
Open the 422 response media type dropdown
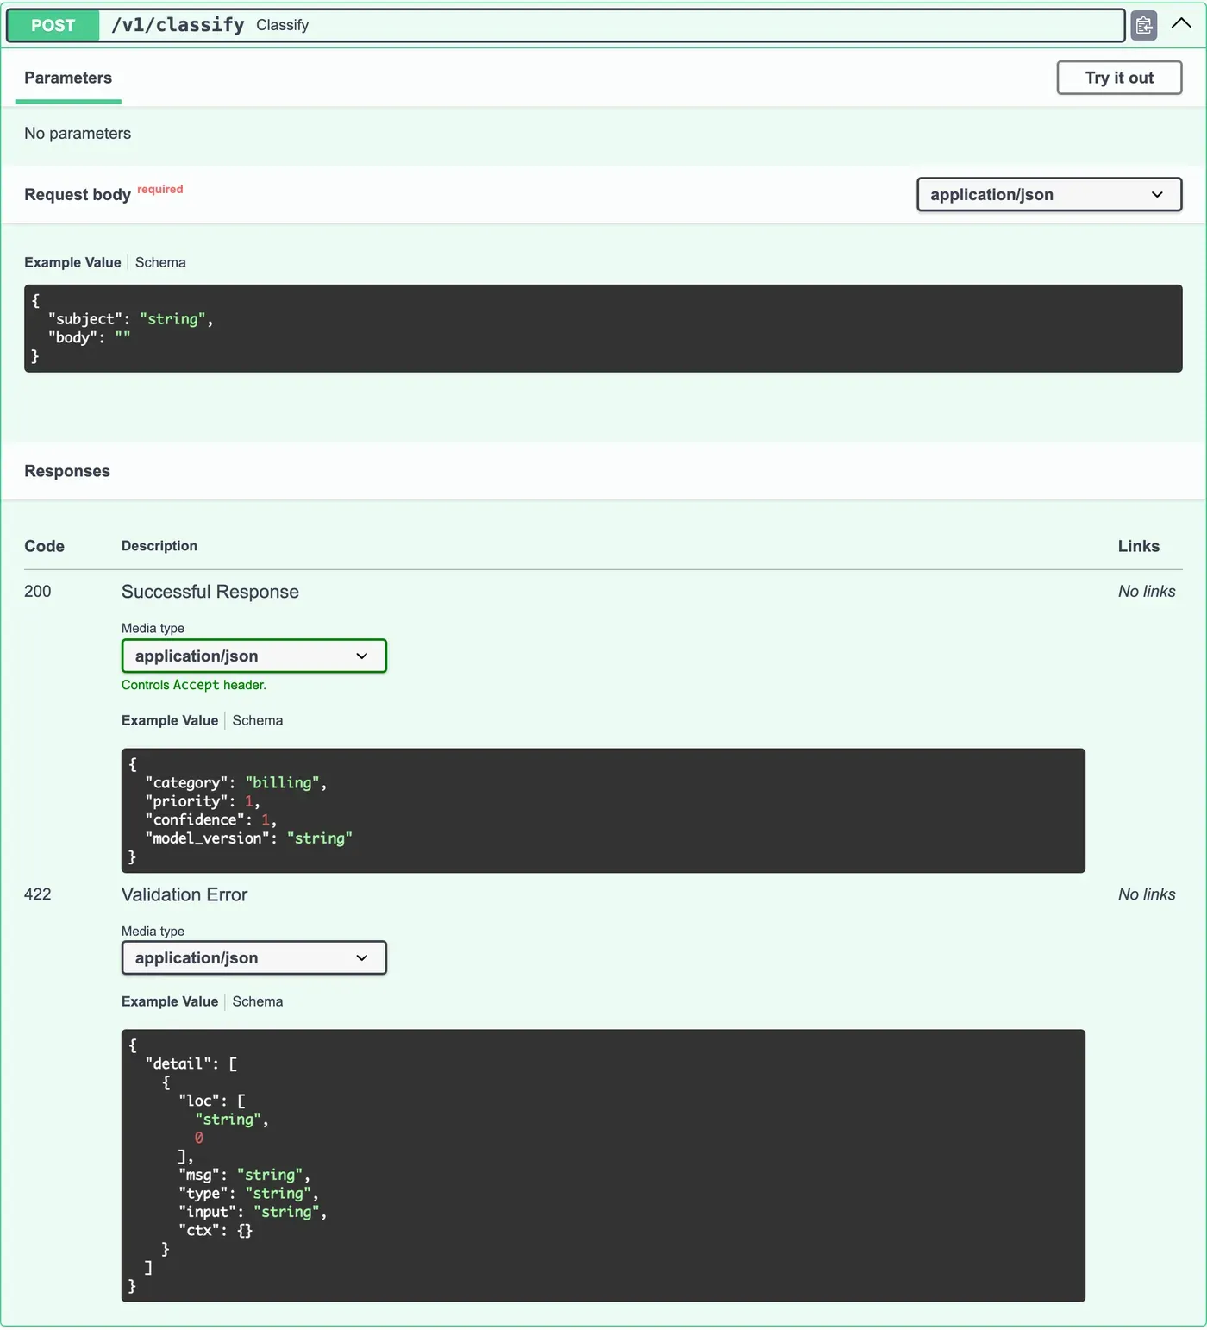pyautogui.click(x=253, y=958)
